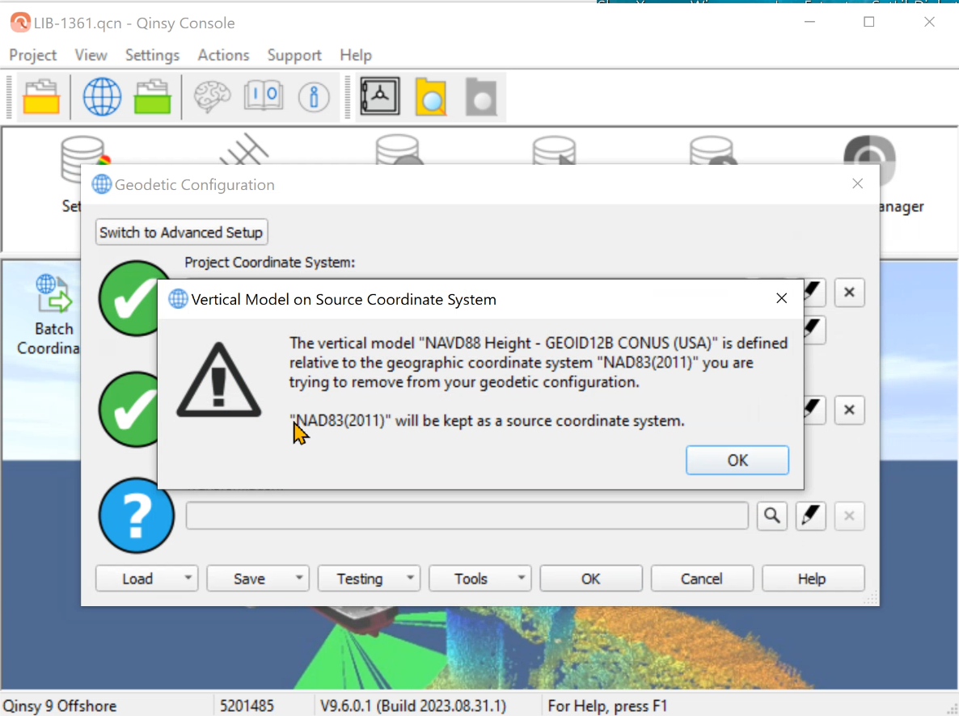Click the 'Project Coordinate System:' label
The width and height of the screenshot is (959, 716).
click(x=270, y=263)
